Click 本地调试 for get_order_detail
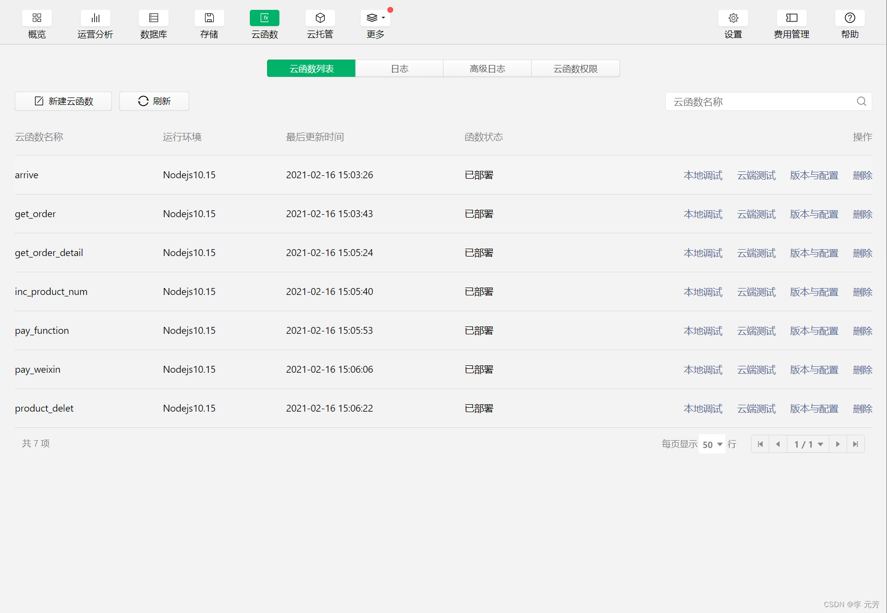The height and width of the screenshot is (613, 887). pos(703,253)
